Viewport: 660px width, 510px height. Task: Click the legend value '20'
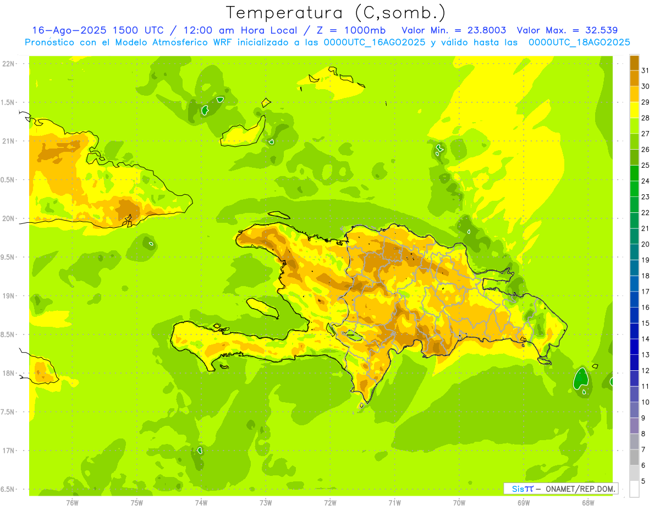645,244
